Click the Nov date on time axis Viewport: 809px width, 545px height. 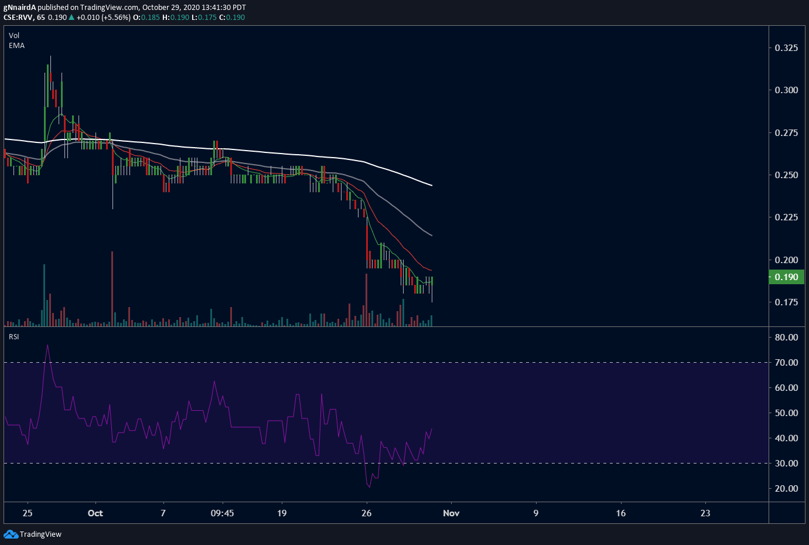[451, 513]
